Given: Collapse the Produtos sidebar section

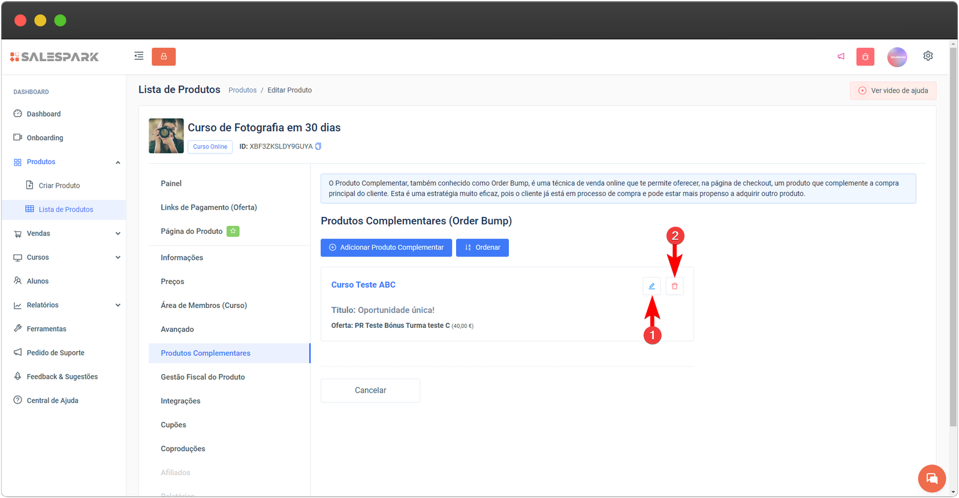Looking at the screenshot, I should point(117,162).
